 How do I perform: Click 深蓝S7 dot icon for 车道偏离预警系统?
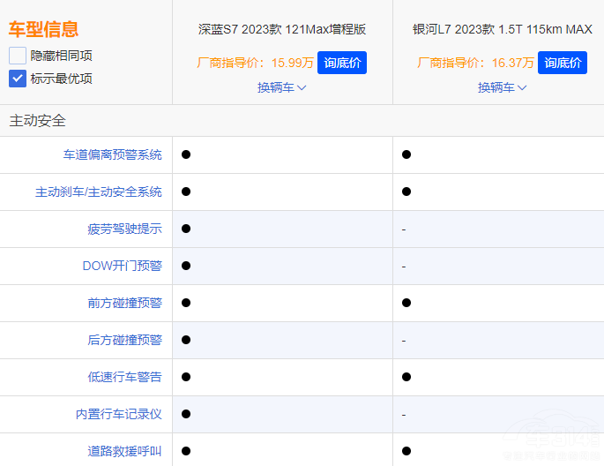click(x=186, y=154)
